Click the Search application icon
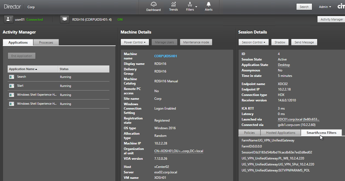The width and height of the screenshot is (345, 181). [x=11, y=77]
